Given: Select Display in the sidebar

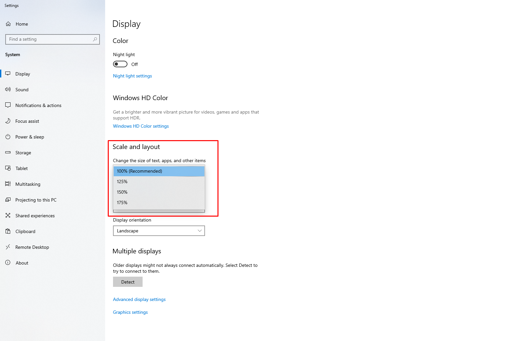Looking at the screenshot, I should (53, 74).
